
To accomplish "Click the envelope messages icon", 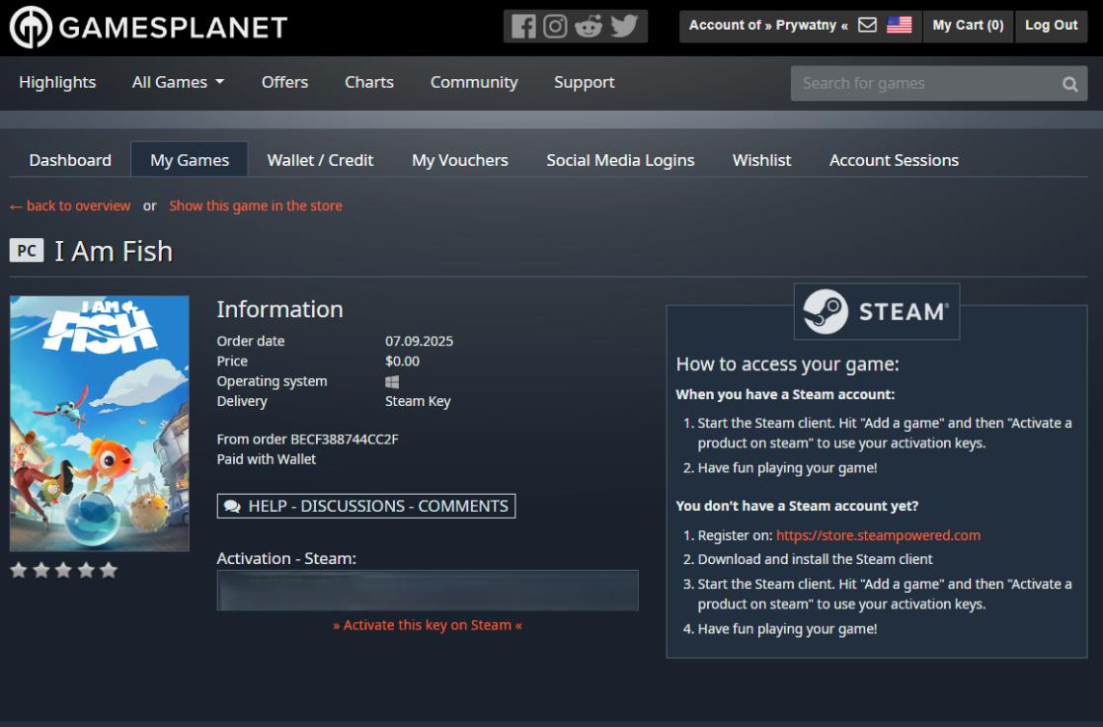I will click(867, 26).
